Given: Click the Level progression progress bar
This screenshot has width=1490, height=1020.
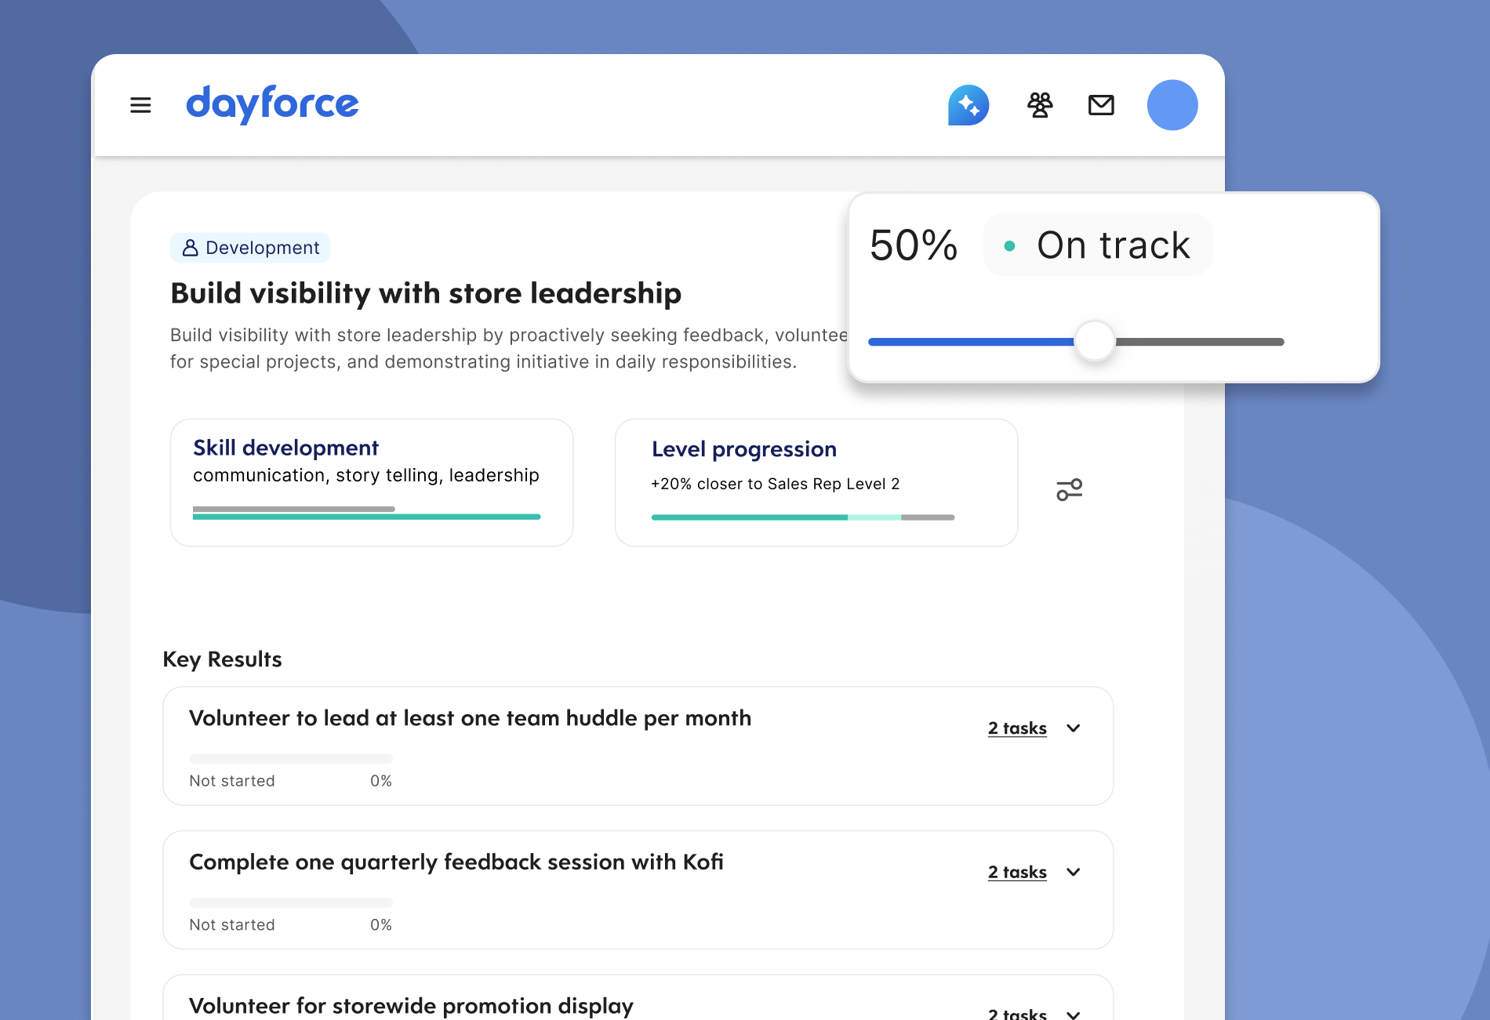Looking at the screenshot, I should tap(803, 517).
